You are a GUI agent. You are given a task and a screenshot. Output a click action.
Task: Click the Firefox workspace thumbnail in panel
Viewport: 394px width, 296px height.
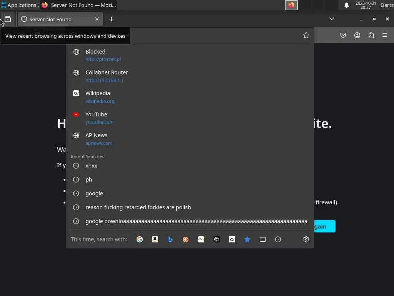[291, 5]
